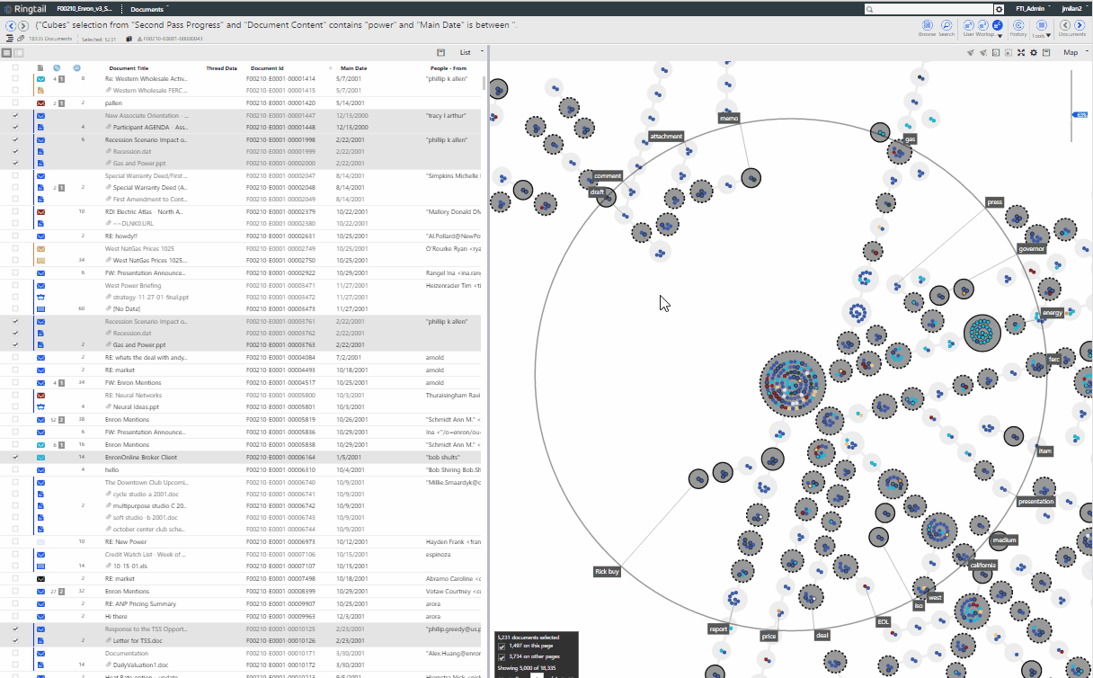
Task: Toggle the select-all checkbox in list header
Action: pos(15,67)
